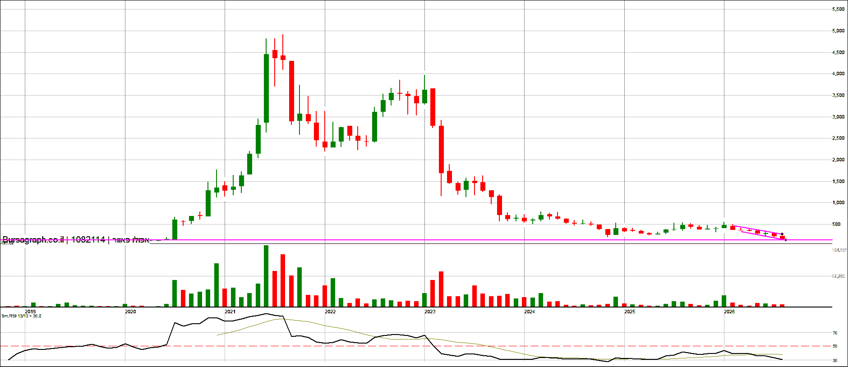The width and height of the screenshot is (848, 367).
Task: Select the 2025 year label
Action: pos(630,312)
